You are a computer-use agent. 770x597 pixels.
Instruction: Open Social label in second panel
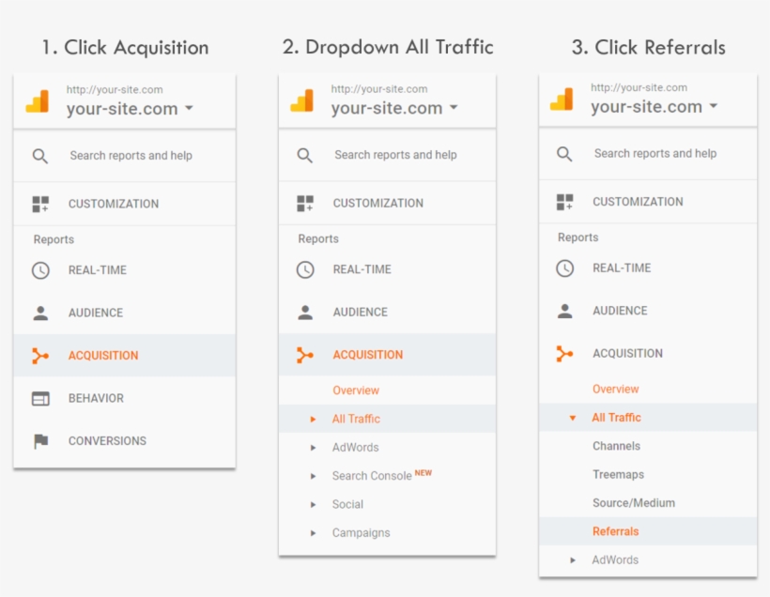point(347,504)
